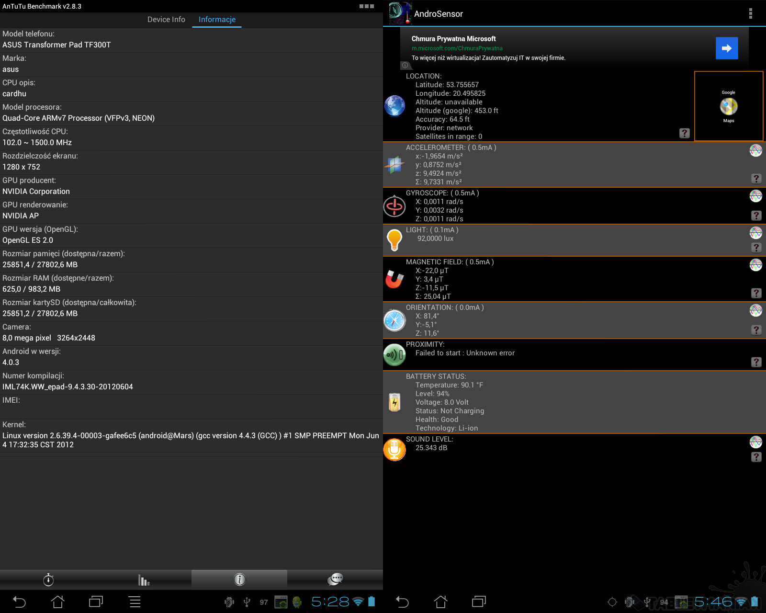This screenshot has width=766, height=613.
Task: Click the blue arrow ad button
Action: coord(726,48)
